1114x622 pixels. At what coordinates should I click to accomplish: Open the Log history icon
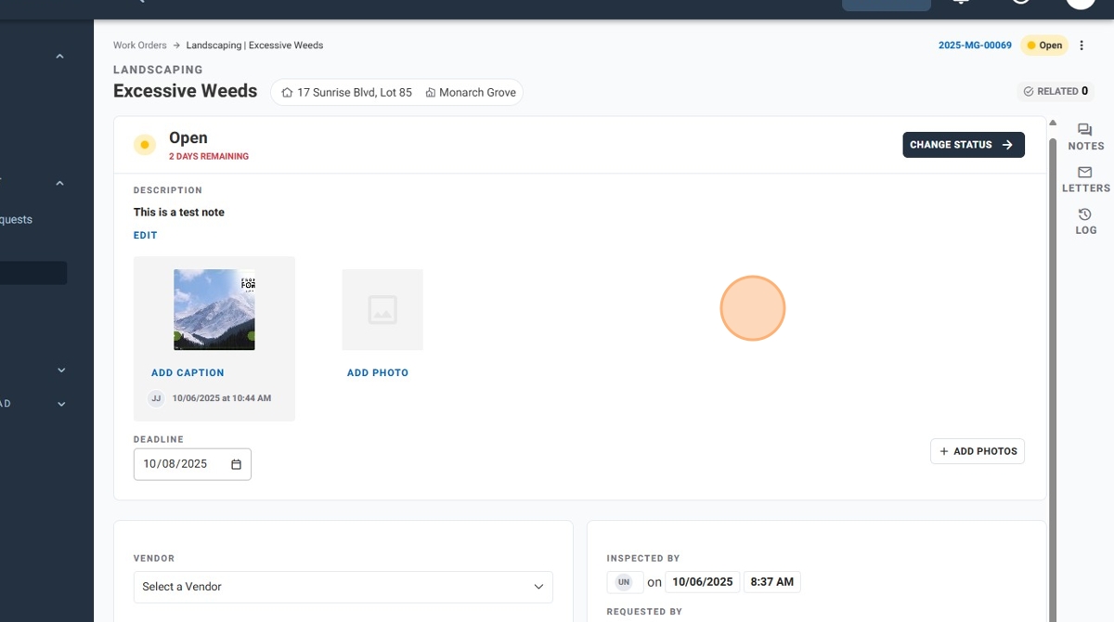[x=1085, y=214]
